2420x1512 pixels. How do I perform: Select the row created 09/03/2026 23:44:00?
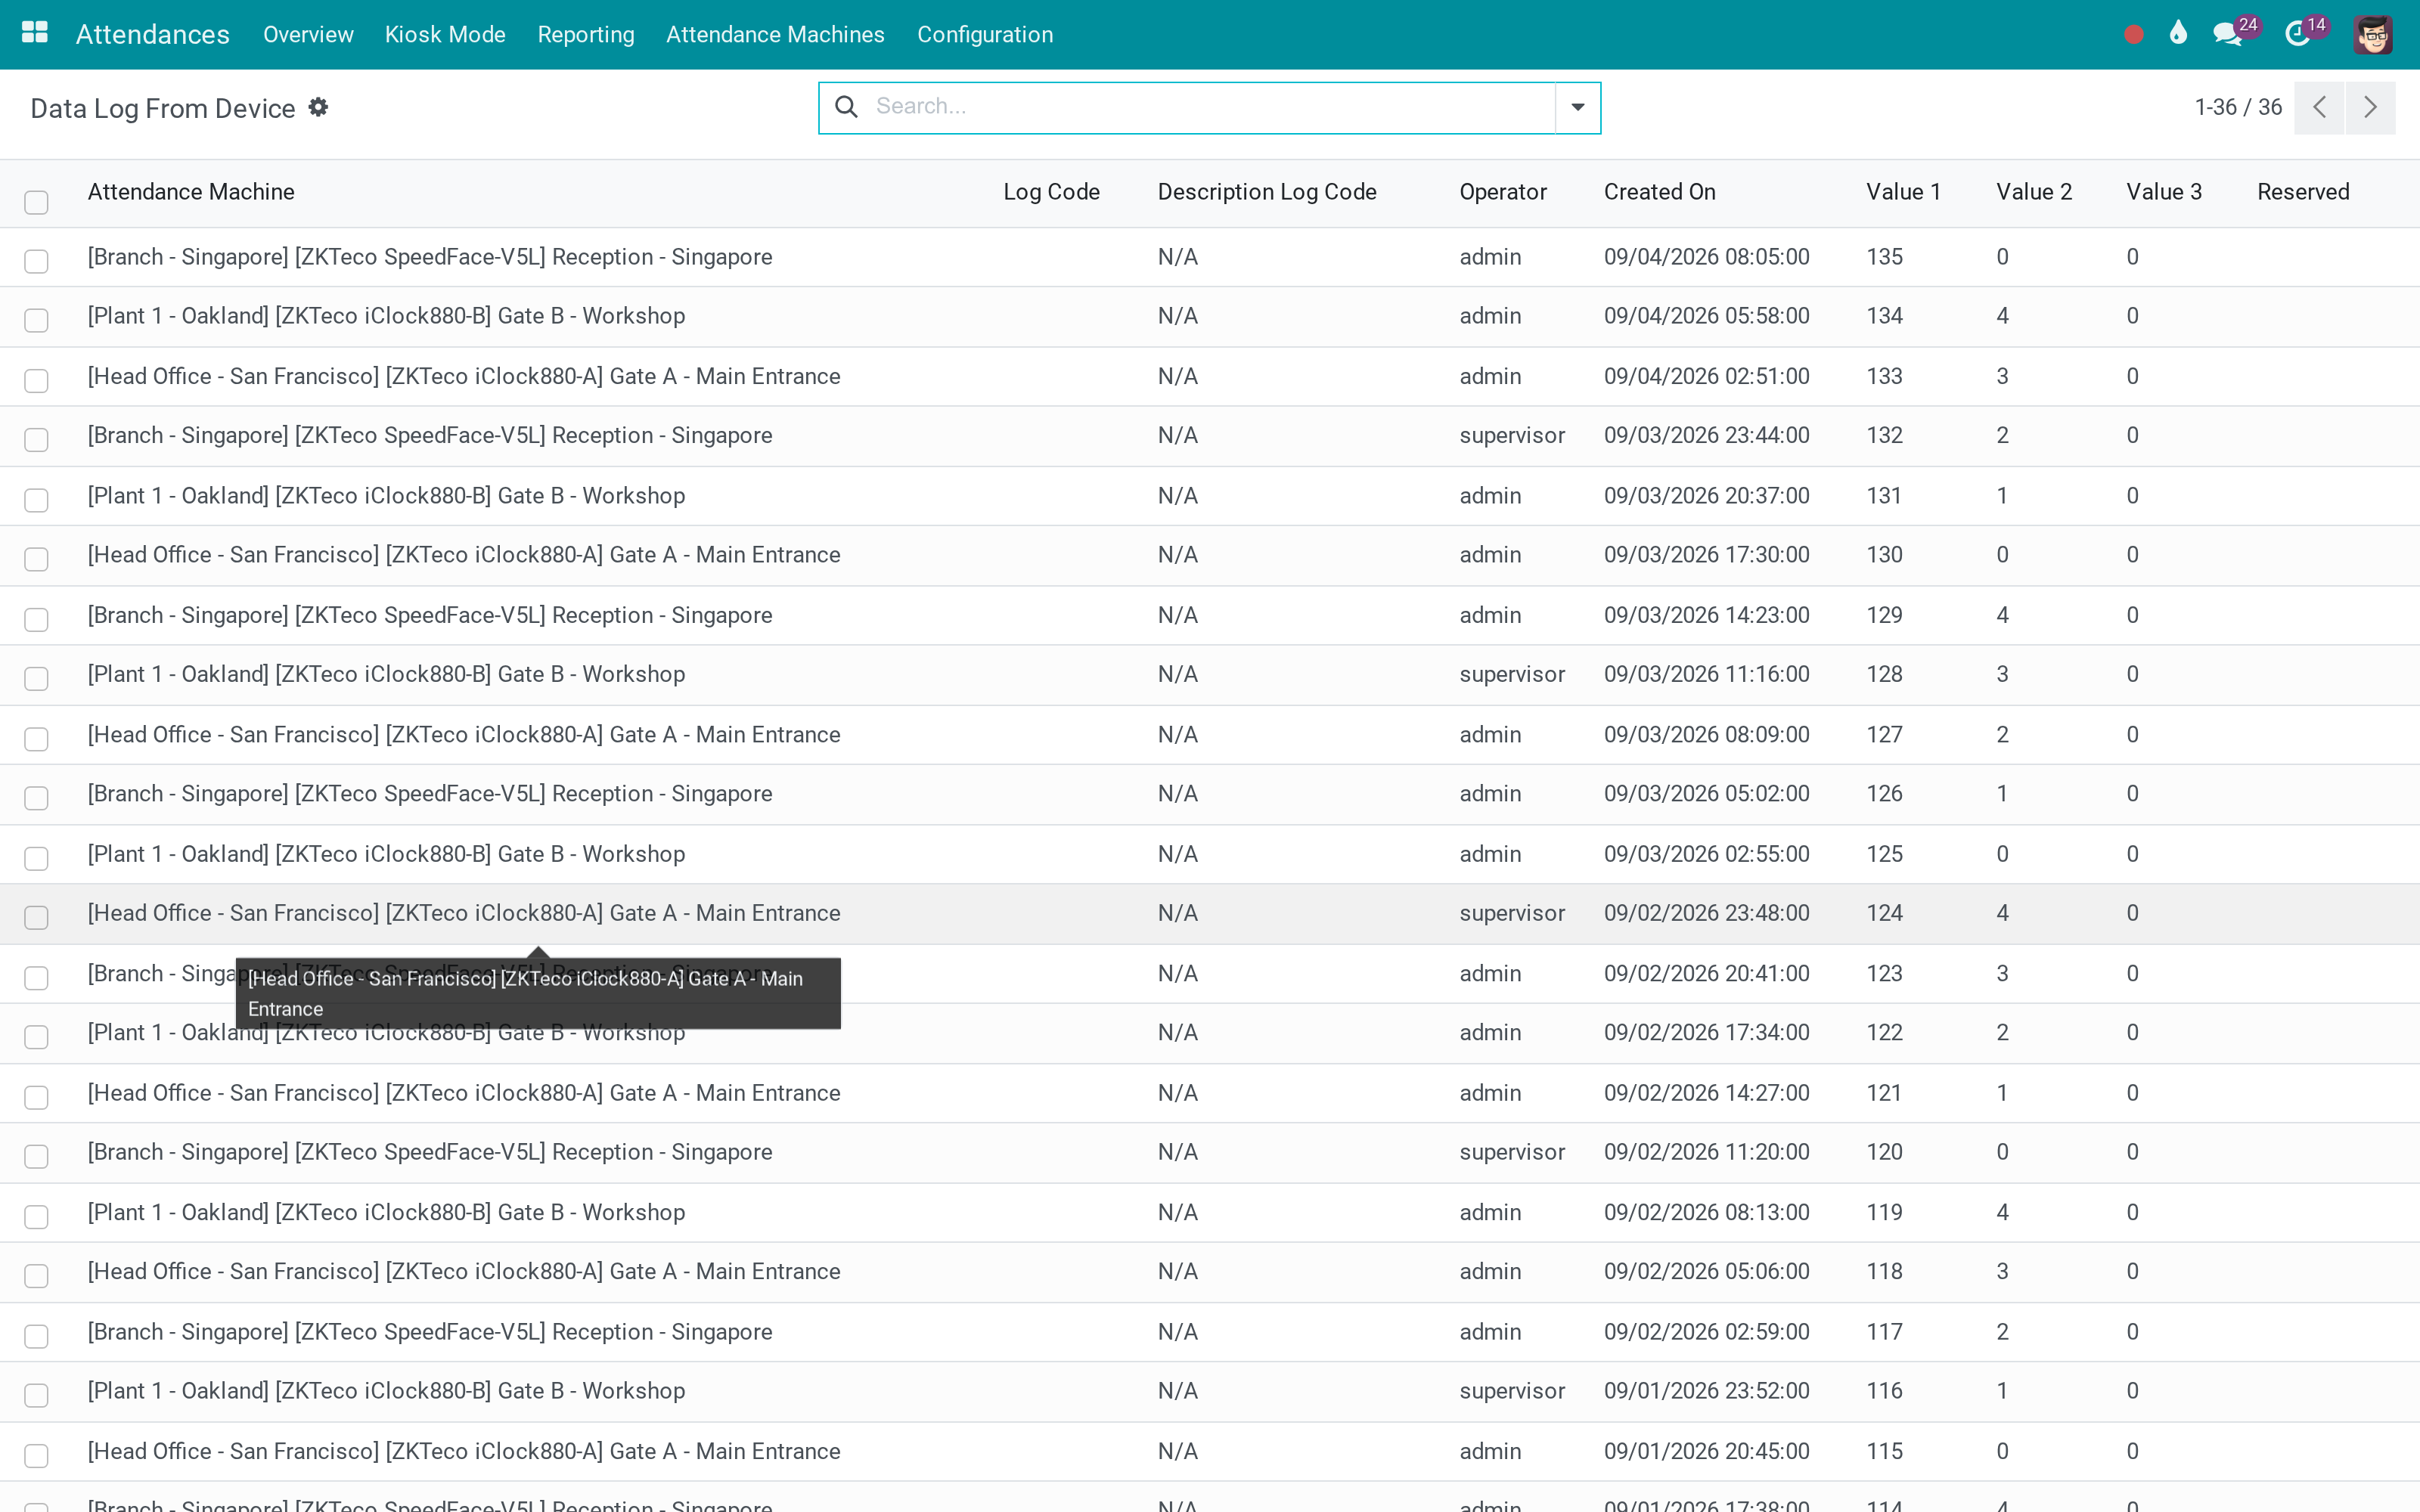pos(36,440)
